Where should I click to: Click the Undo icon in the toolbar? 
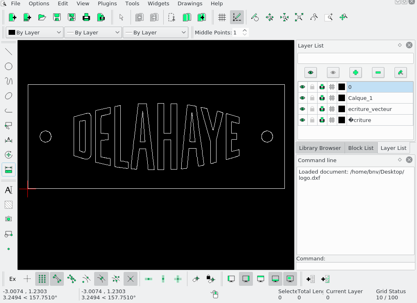pyautogui.click(x=140, y=18)
